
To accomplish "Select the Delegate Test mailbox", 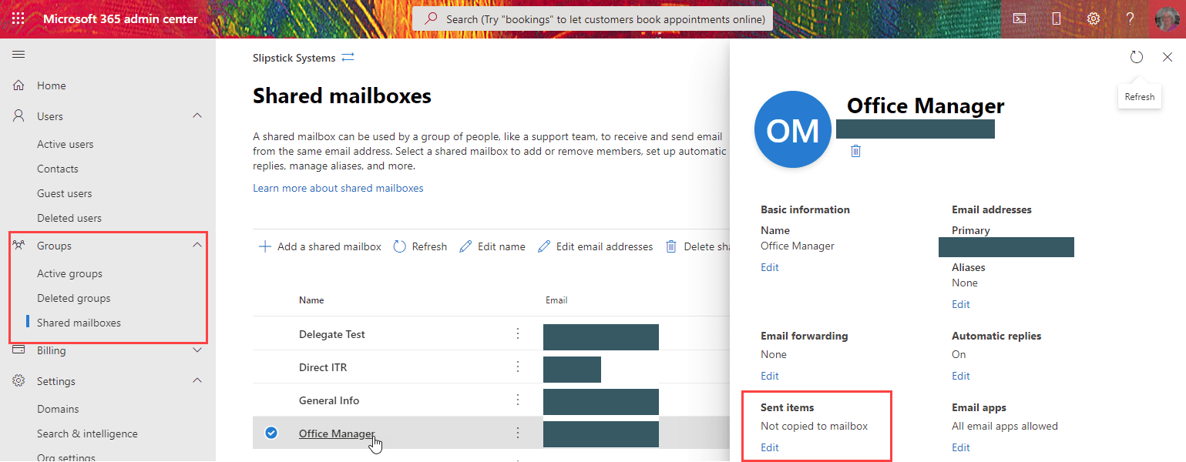I will coord(332,334).
